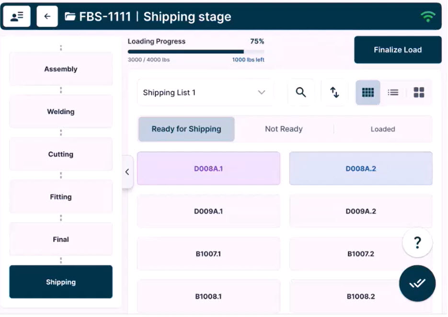
Task: Open the user profile menu icon
Action: click(x=17, y=17)
